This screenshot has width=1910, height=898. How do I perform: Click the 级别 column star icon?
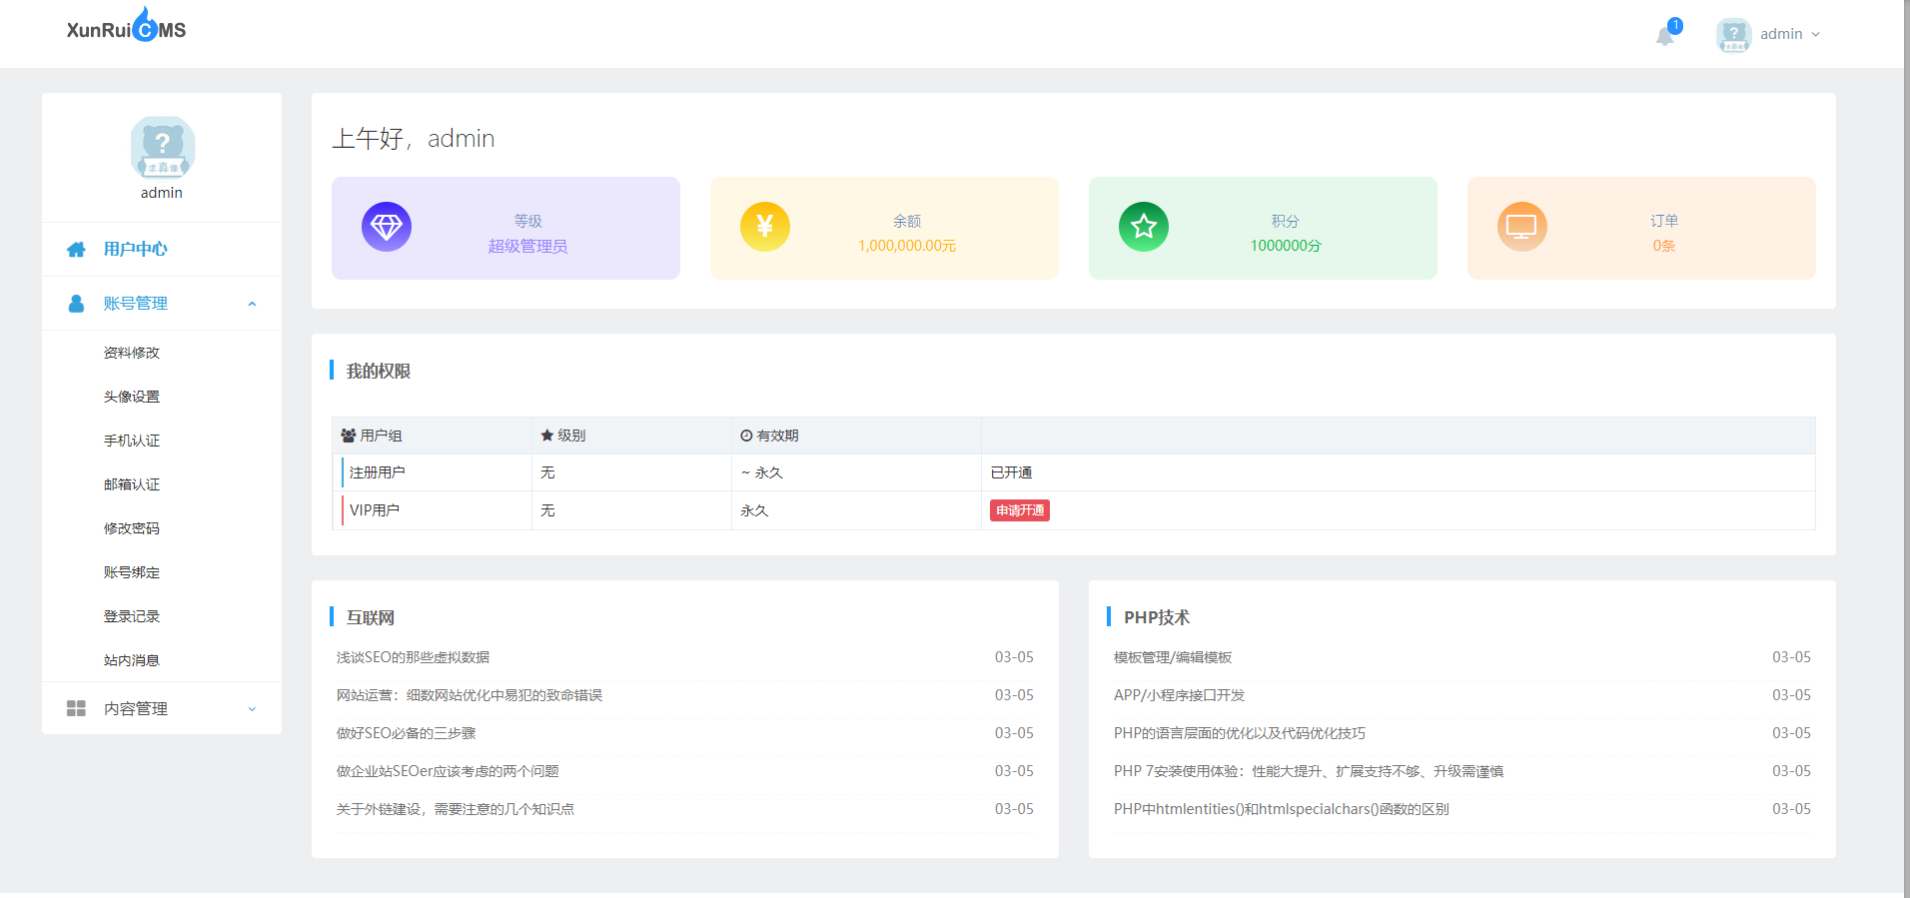(547, 436)
